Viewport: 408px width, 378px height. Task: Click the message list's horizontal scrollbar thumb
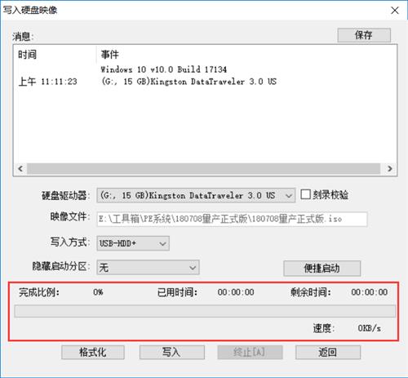[x=203, y=168]
